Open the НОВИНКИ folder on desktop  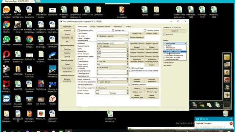18,70
